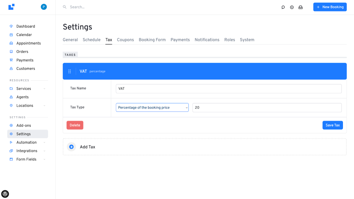Expand the Services submenu arrow
354x199 pixels.
click(x=44, y=89)
